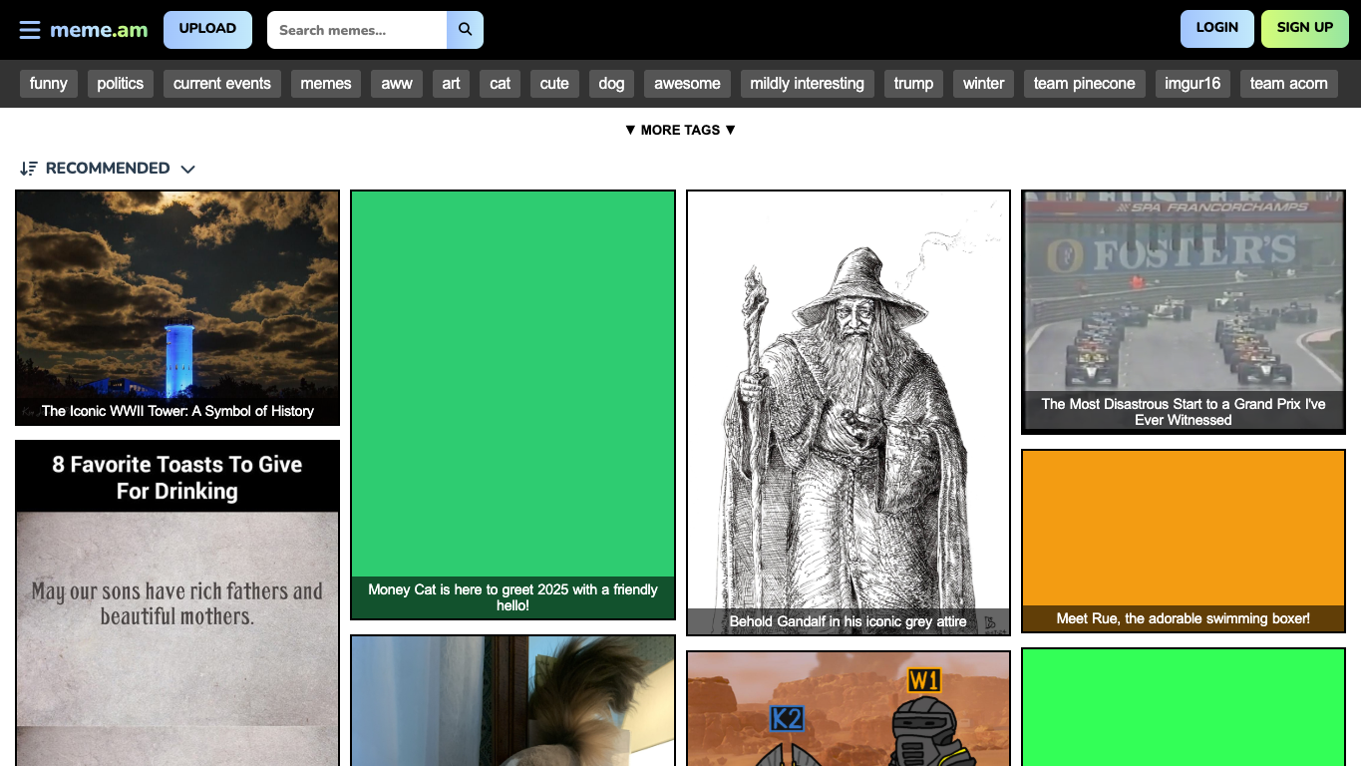The width and height of the screenshot is (1361, 766).
Task: Expand More Tags list
Action: click(x=680, y=130)
